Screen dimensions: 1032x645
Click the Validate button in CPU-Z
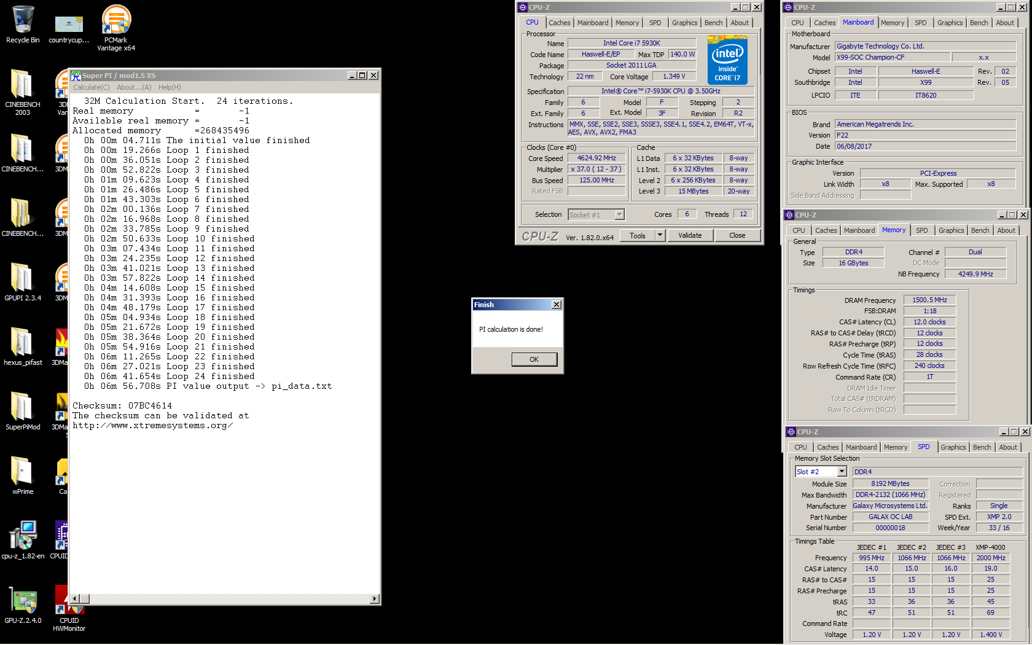(x=690, y=235)
